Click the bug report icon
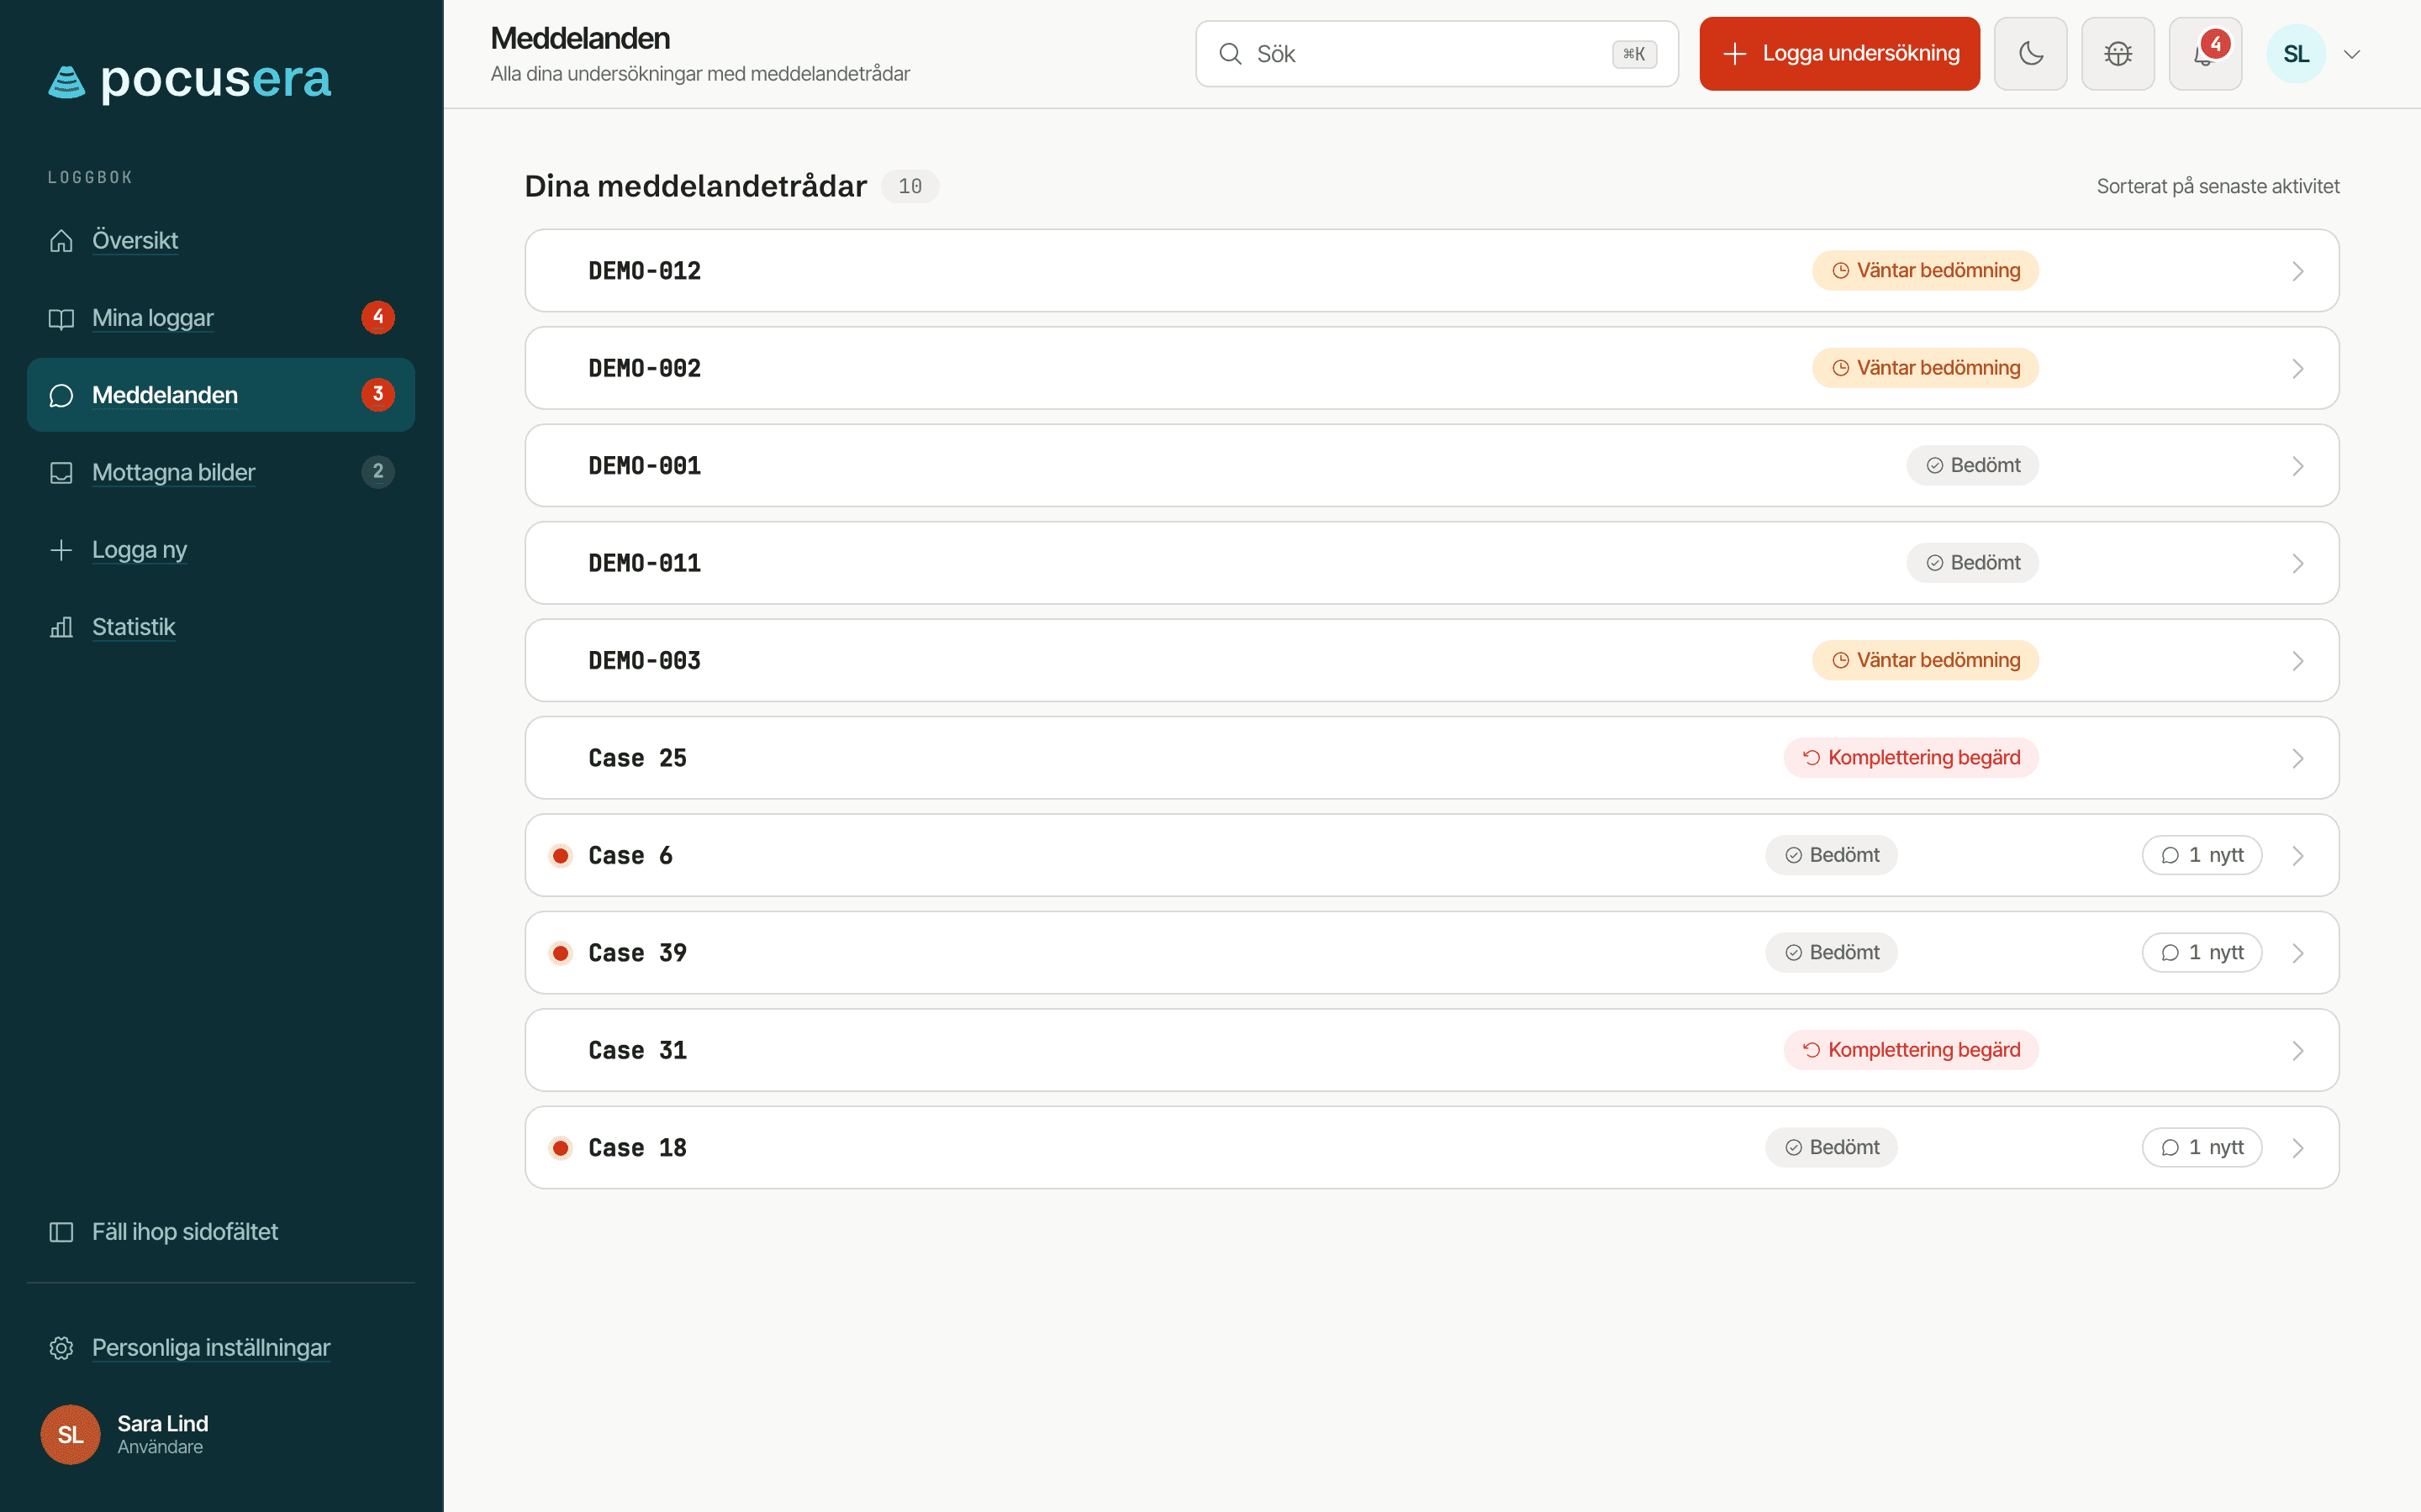 tap(2118, 54)
